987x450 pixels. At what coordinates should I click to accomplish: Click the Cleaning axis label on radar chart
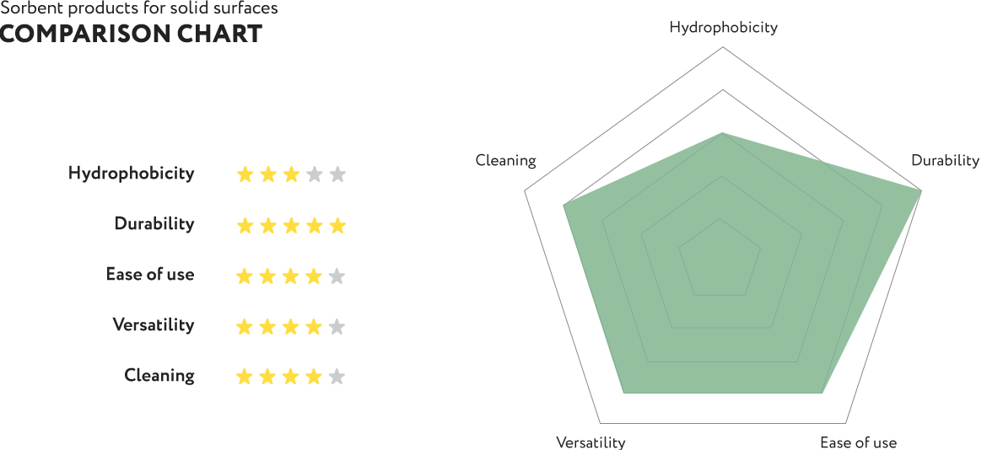click(505, 160)
